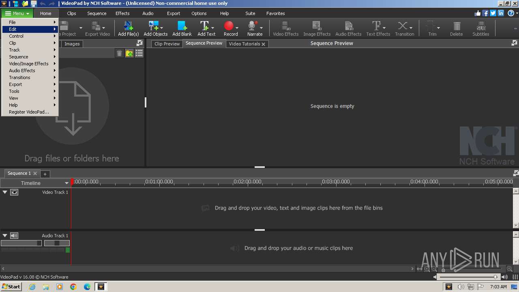Switch to the Clip Preview tab
Image resolution: width=519 pixels, height=292 pixels.
click(x=167, y=44)
